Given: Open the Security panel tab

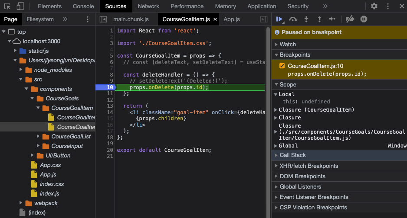Looking at the screenshot, I should (x=298, y=6).
